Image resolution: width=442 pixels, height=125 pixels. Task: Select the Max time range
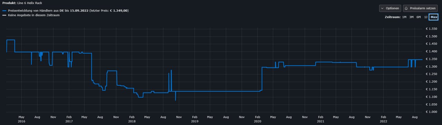pyautogui.click(x=434, y=17)
